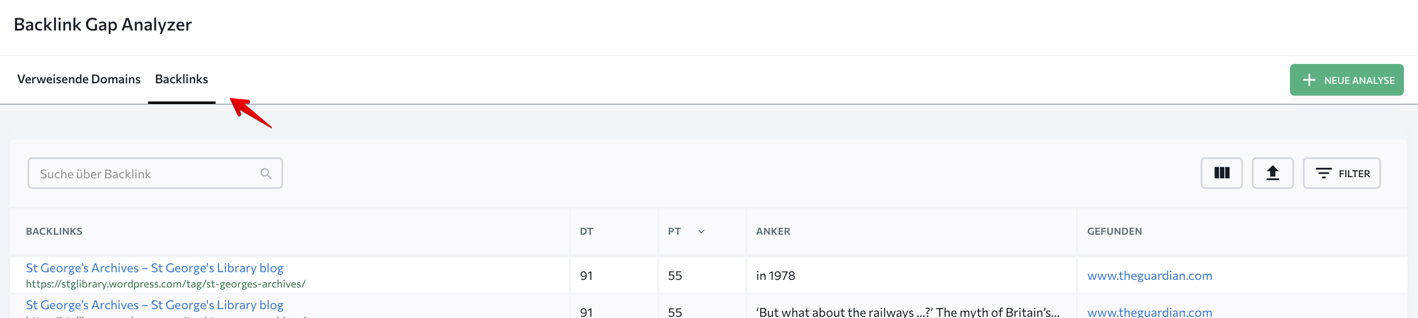Sort by the DT column header
The width and height of the screenshot is (1418, 318).
586,231
